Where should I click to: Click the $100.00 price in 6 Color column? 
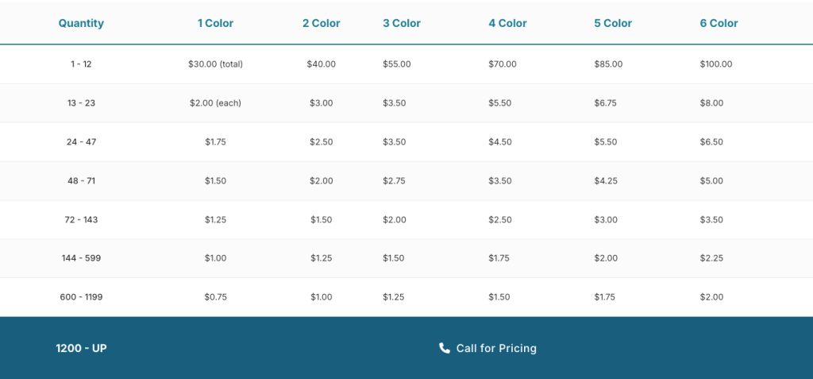point(716,64)
